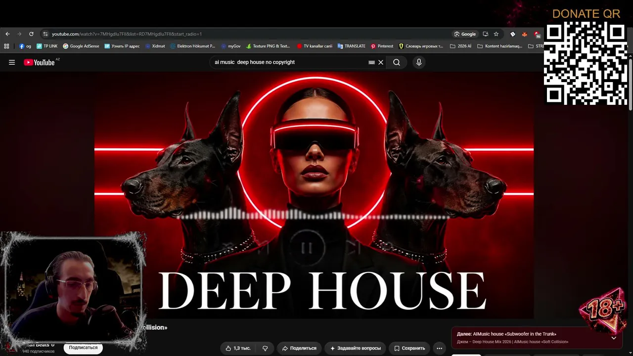The width and height of the screenshot is (633, 356).
Task: Subscribe with the Подписаться button
Action: coord(83,348)
